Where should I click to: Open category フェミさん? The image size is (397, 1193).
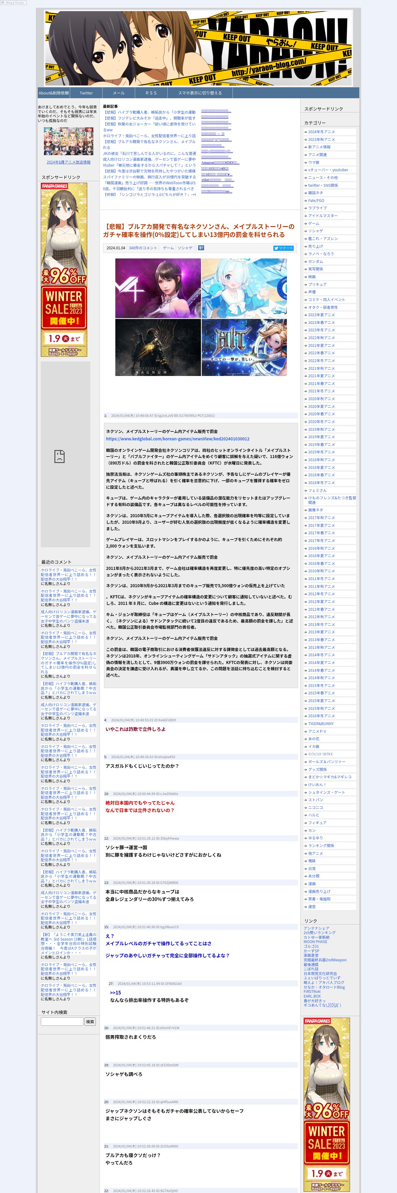[318, 490]
